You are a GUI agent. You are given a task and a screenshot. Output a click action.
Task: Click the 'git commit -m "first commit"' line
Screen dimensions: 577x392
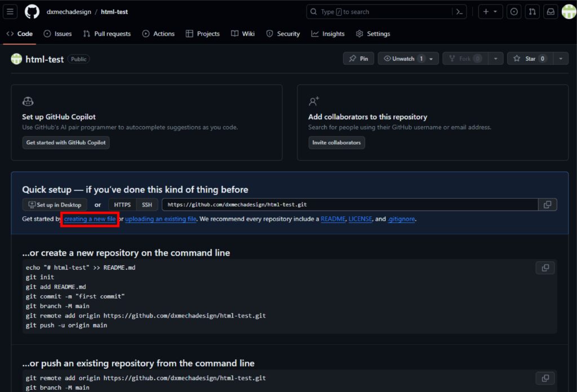click(75, 296)
